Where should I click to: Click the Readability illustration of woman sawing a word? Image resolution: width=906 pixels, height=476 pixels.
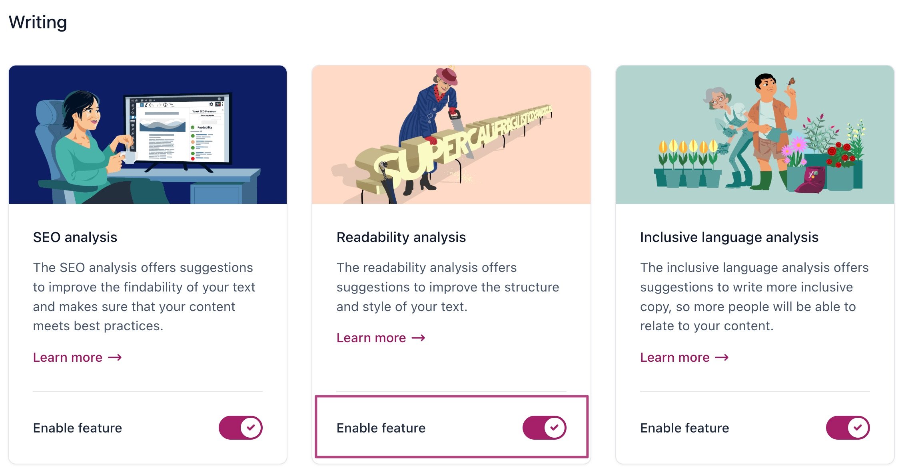click(x=451, y=135)
